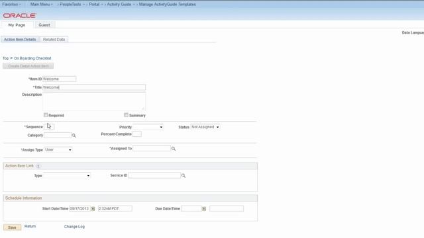Open the Priority dropdown
Screen dimensions: 424x238
[x=148, y=127]
